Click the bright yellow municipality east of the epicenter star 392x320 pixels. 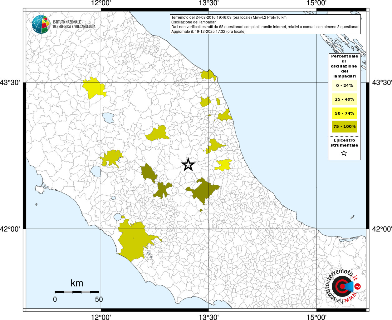click(223, 165)
